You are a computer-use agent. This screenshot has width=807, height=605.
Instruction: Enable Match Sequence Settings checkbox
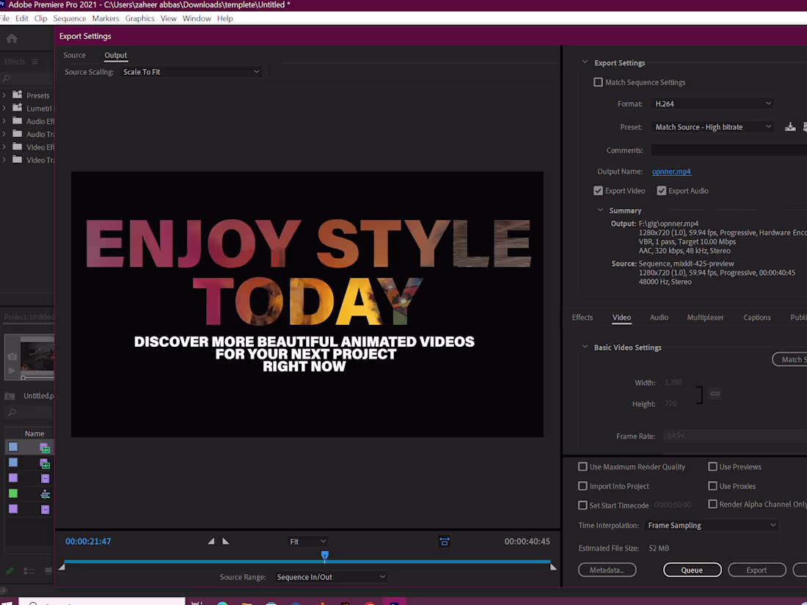598,82
